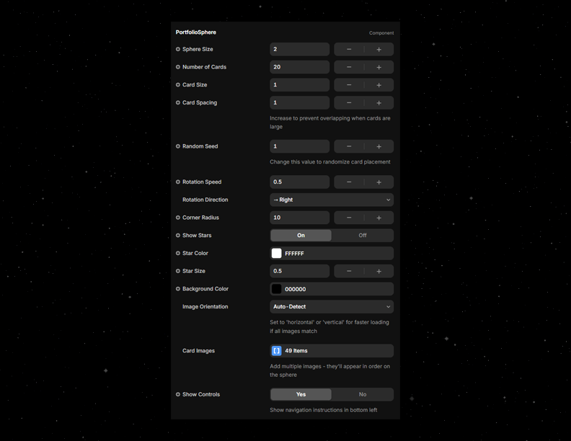Set Show Controls to No
571x441 pixels.
pyautogui.click(x=362, y=394)
